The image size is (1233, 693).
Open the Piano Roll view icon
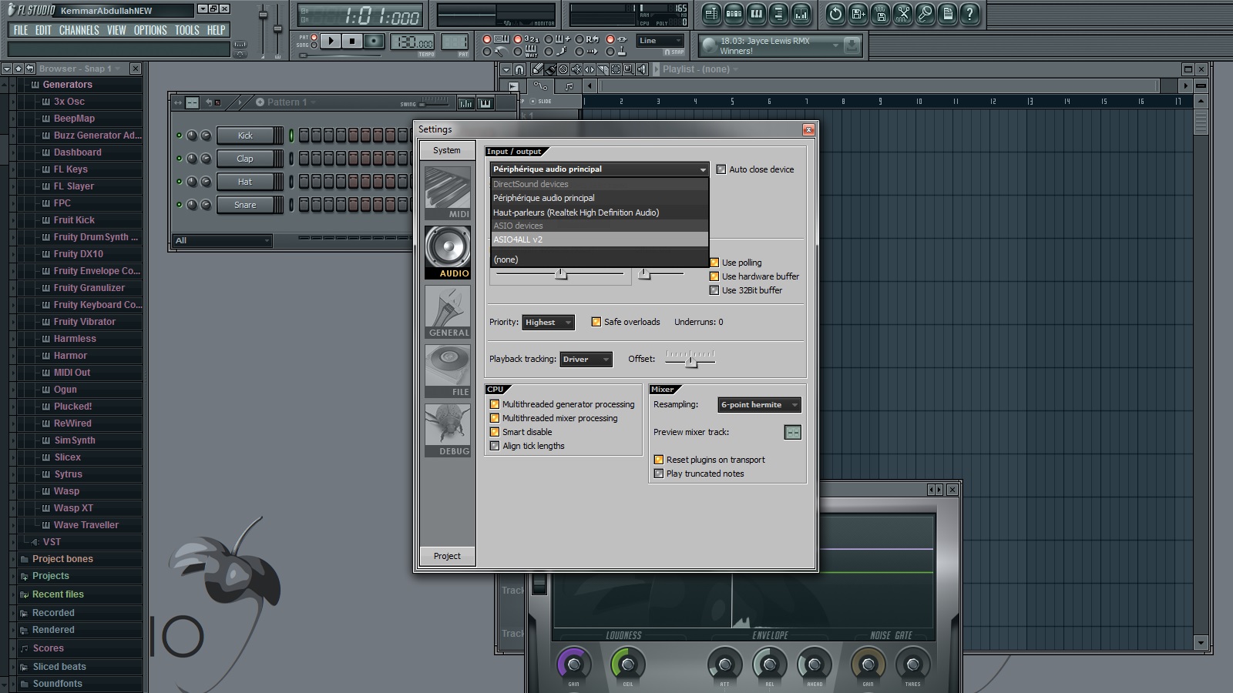[756, 13]
